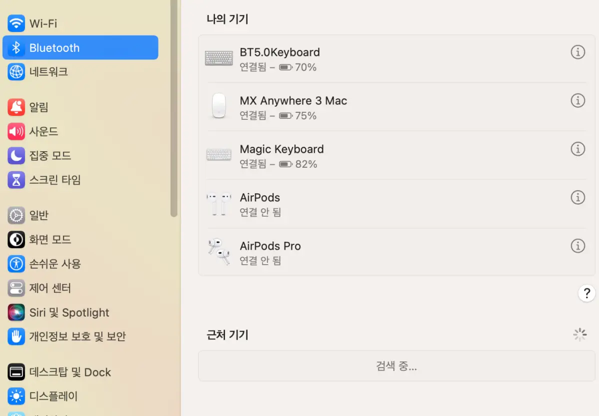Open the 화면 모드 icon
Image resolution: width=599 pixels, height=416 pixels.
click(16, 240)
